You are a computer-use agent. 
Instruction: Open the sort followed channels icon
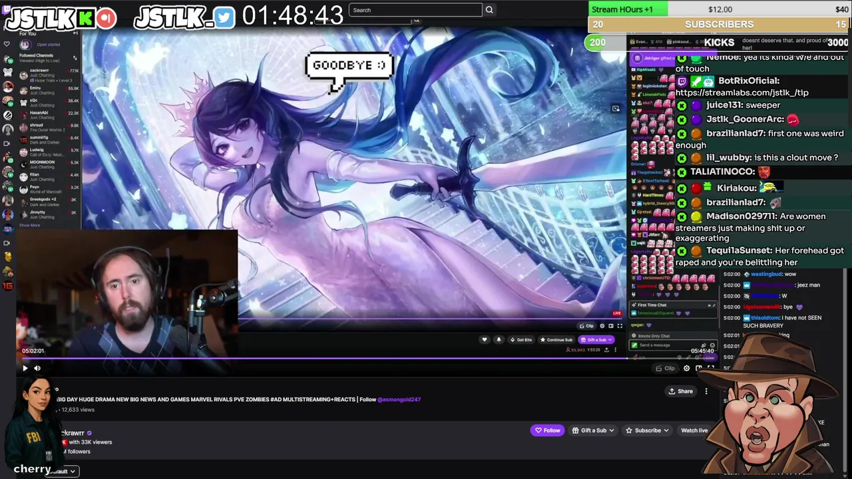(x=75, y=58)
